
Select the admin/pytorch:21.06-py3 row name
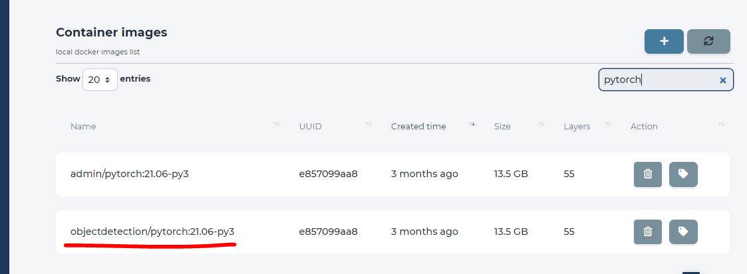130,174
